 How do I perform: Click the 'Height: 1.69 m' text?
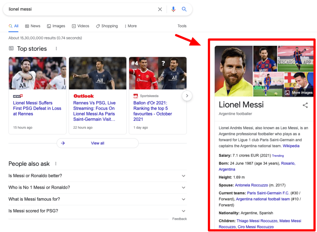[232, 177]
